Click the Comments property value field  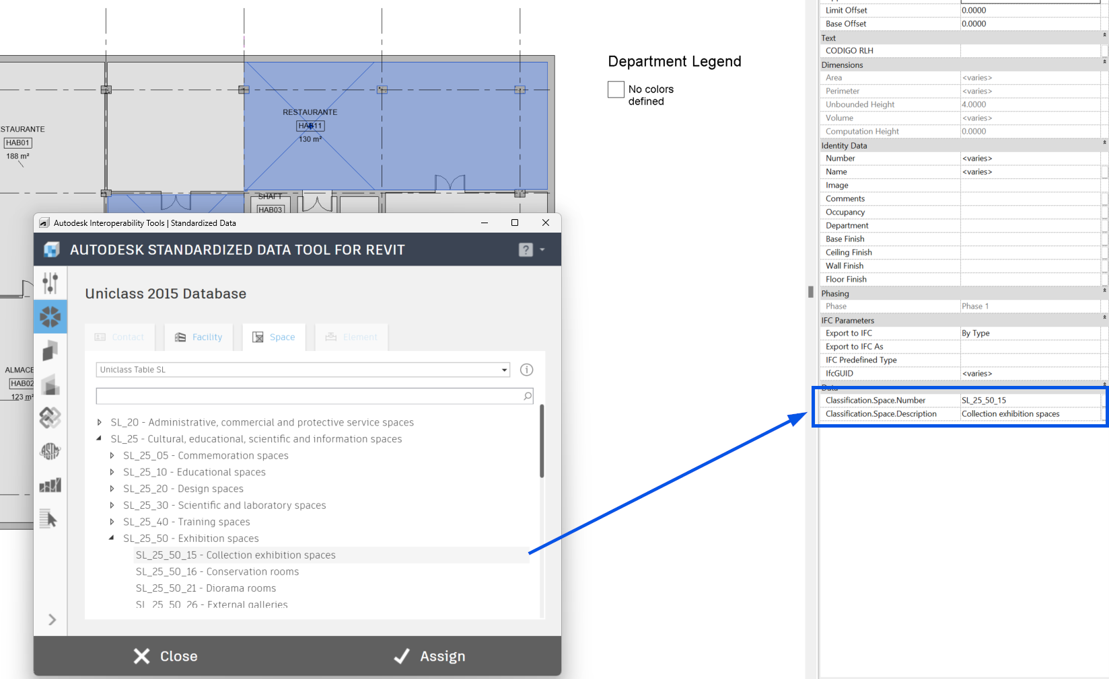pos(1030,198)
